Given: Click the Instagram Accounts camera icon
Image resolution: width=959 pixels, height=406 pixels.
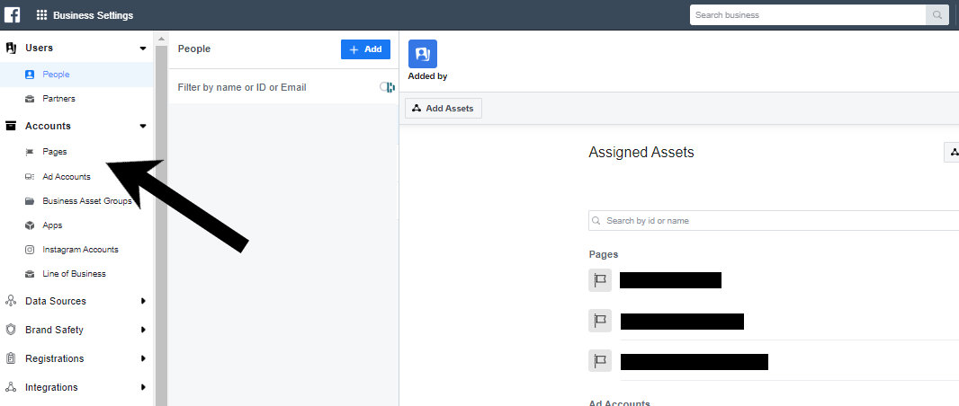Looking at the screenshot, I should click(30, 250).
